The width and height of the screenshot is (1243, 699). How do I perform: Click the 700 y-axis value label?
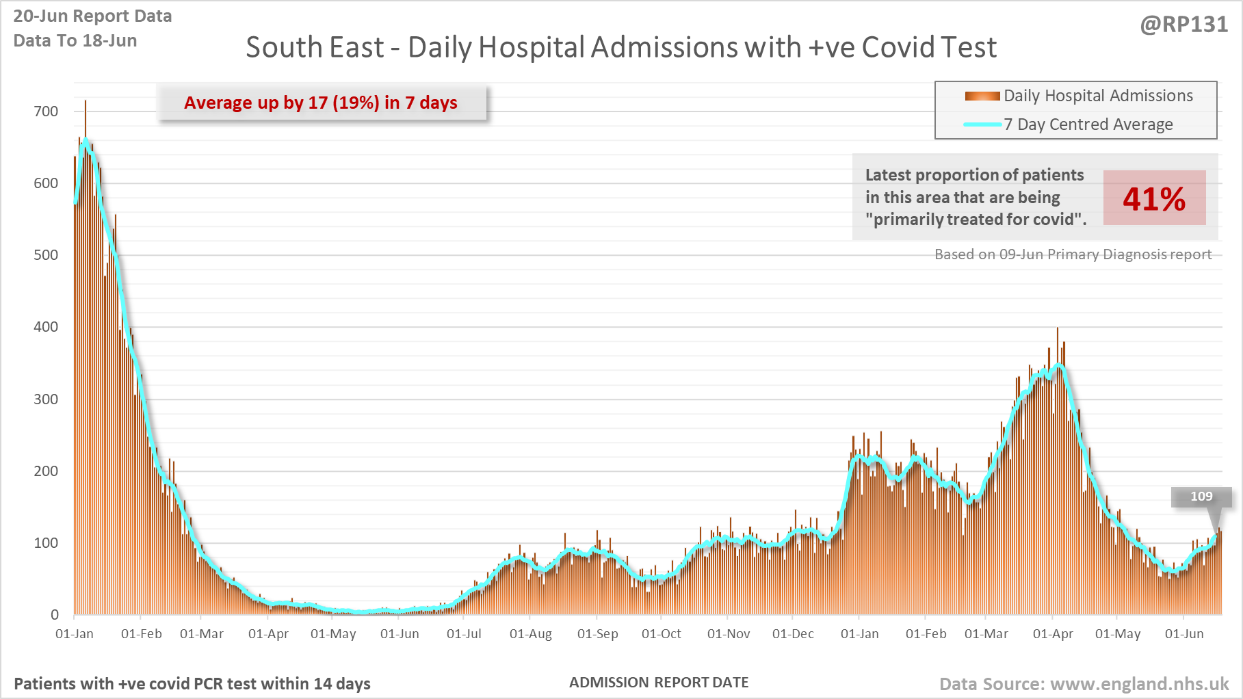click(x=46, y=111)
